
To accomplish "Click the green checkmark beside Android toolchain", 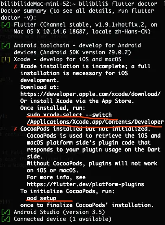I will 6,46.
